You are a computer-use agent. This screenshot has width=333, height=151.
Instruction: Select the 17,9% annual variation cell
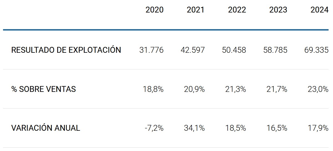(x=318, y=128)
